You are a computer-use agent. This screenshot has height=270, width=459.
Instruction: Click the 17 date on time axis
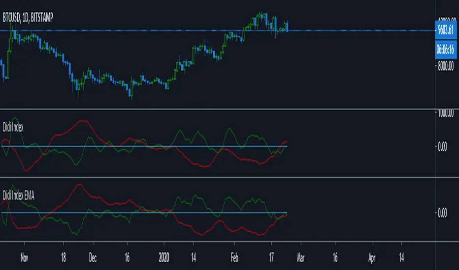(x=271, y=258)
